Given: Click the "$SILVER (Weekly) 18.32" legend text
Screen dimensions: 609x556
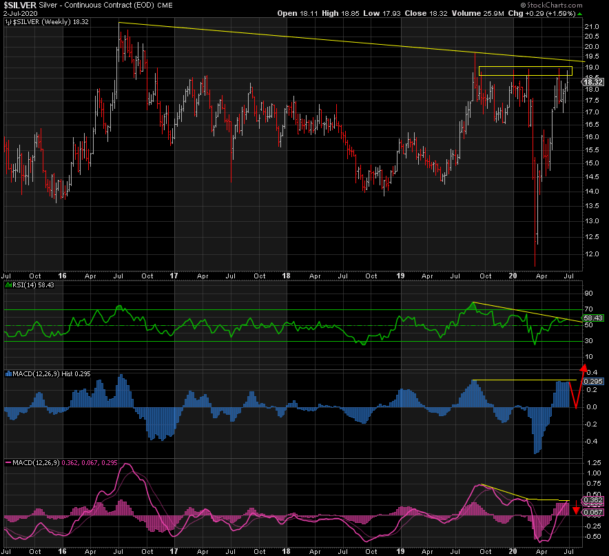Looking at the screenshot, I should 49,23.
